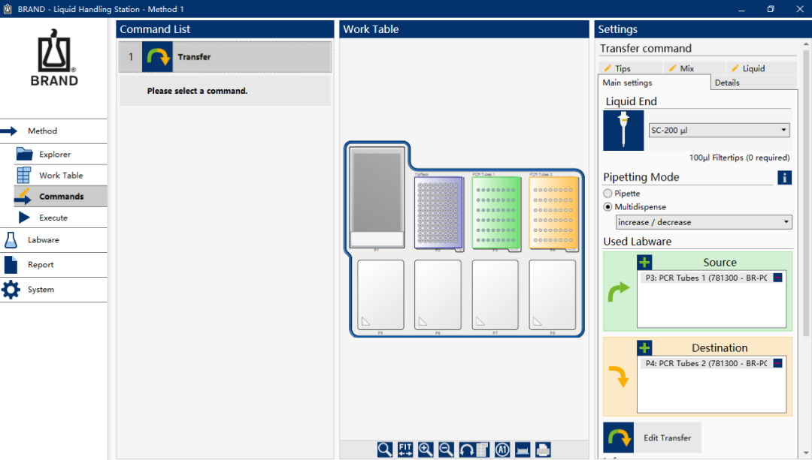The height and width of the screenshot is (460, 812).
Task: Click the magnifier zoom icon in Work Table toolbar
Action: (x=385, y=449)
